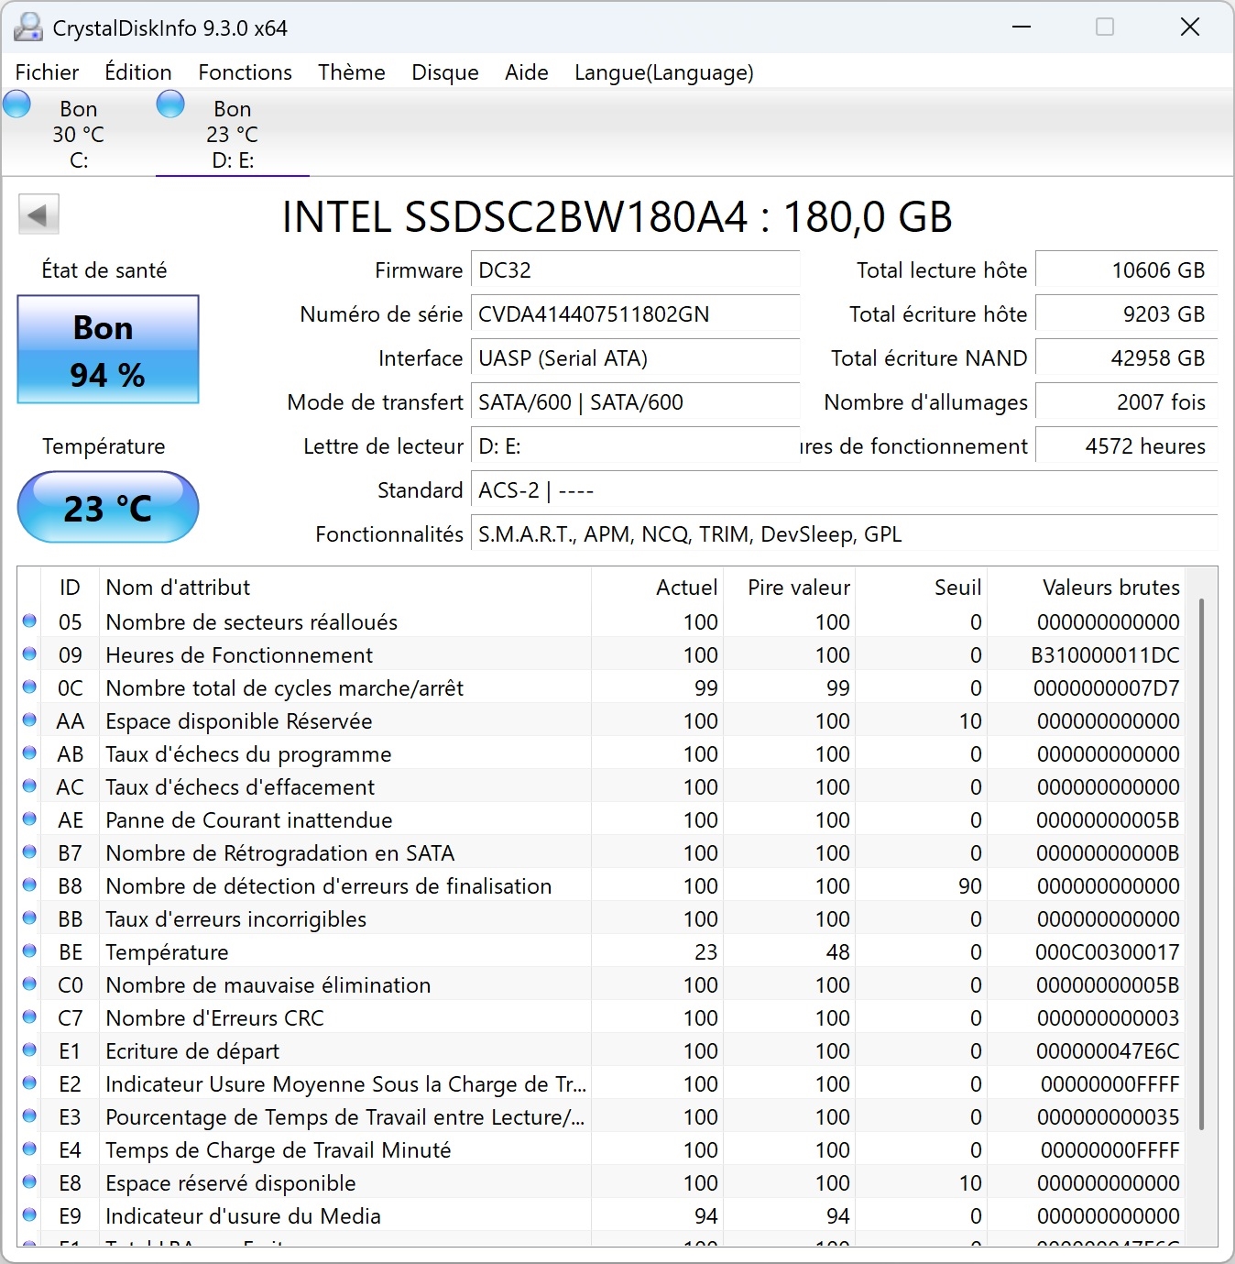Click status dot for attribute AA row
1235x1264 pixels.
29,720
